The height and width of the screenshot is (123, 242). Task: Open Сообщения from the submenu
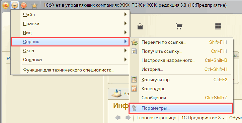pyautogui.click(x=181, y=98)
